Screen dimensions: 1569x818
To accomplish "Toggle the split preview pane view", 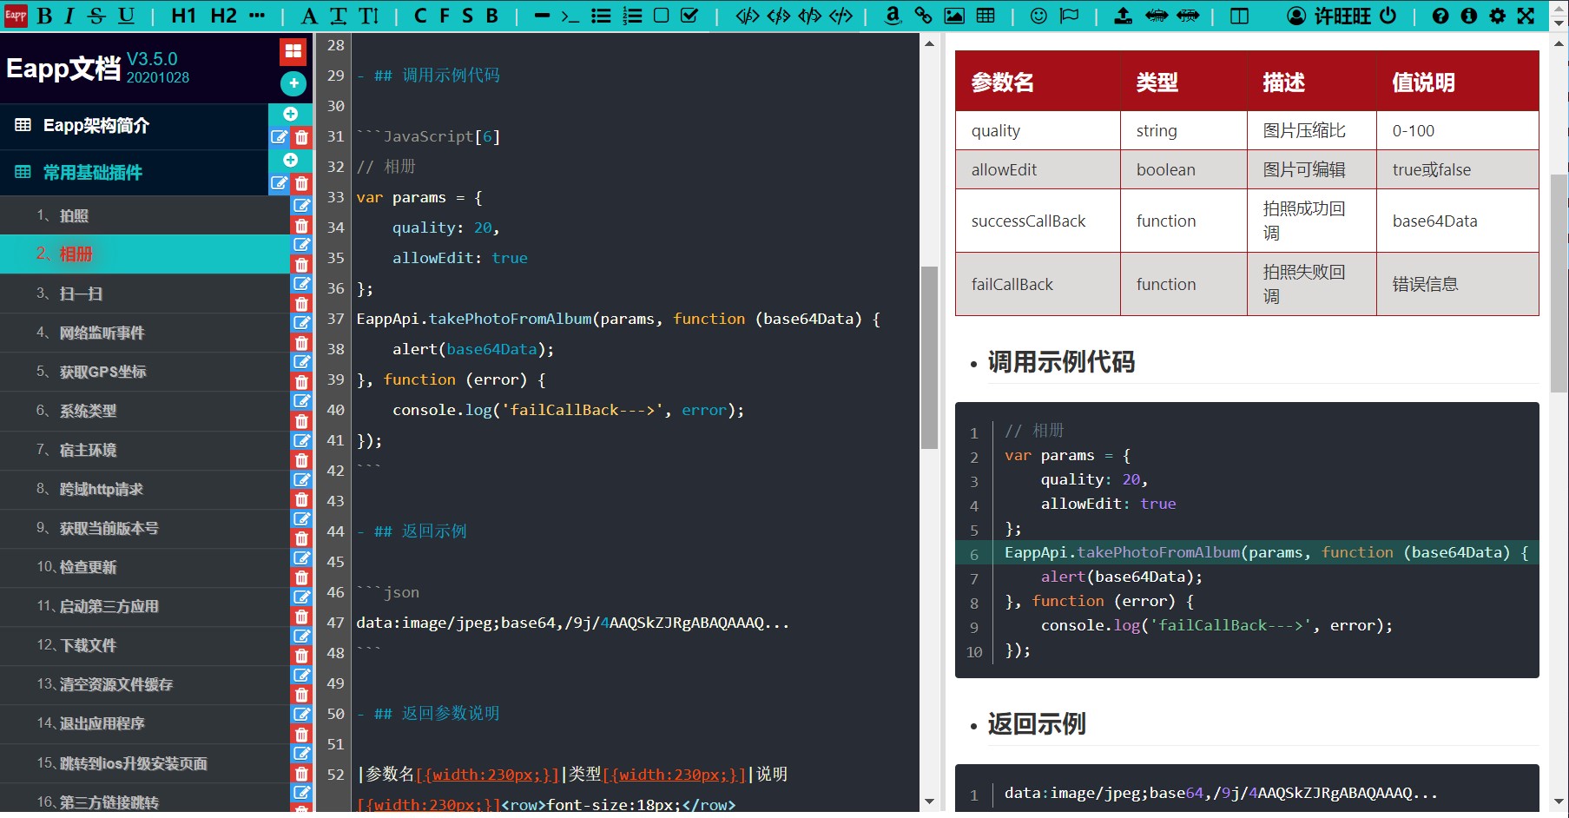I will [x=1239, y=16].
